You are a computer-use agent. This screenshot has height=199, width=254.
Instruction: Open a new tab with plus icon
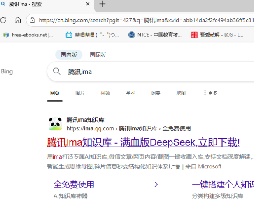[x=103, y=4]
